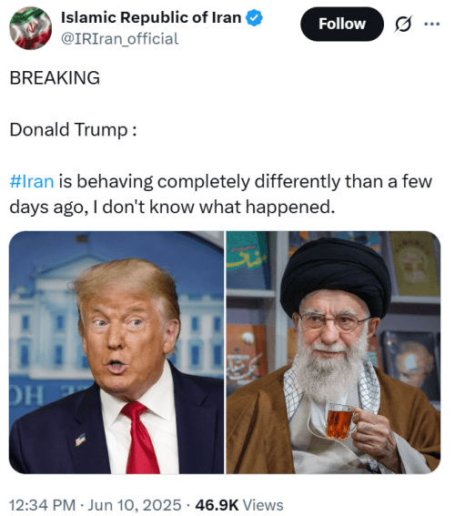
Task: Click the Follow button
Action: pyautogui.click(x=342, y=24)
